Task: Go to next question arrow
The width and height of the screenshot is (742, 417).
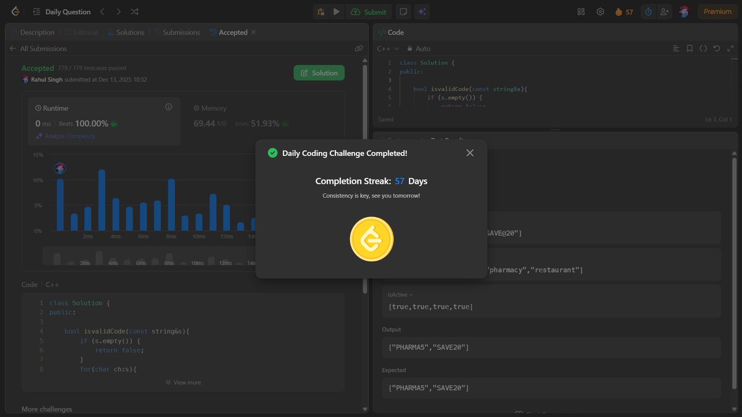Action: (118, 11)
